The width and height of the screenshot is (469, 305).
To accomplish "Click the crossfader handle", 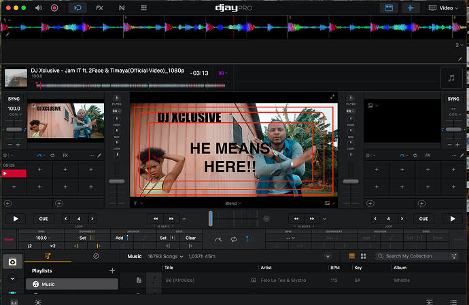I will (x=211, y=219).
